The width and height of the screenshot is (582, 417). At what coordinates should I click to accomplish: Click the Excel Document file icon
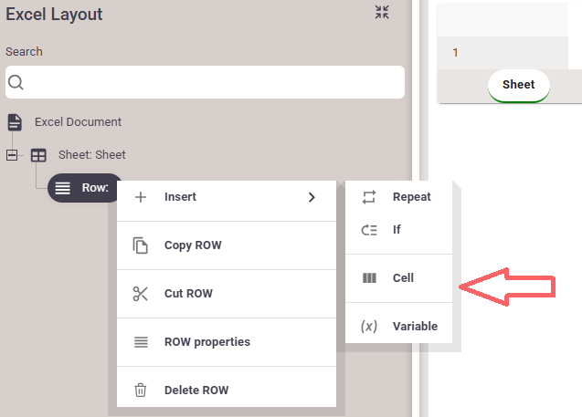click(15, 122)
